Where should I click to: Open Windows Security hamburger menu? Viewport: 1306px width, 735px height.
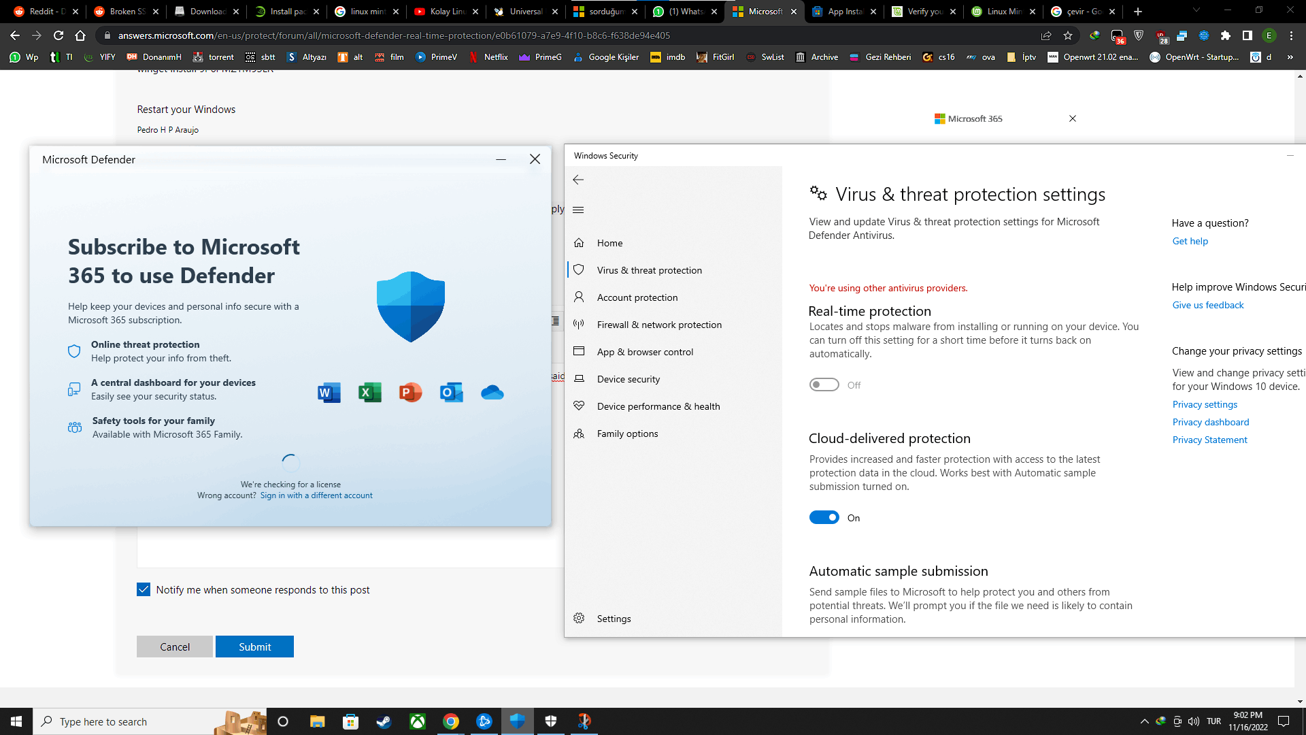coord(578,210)
